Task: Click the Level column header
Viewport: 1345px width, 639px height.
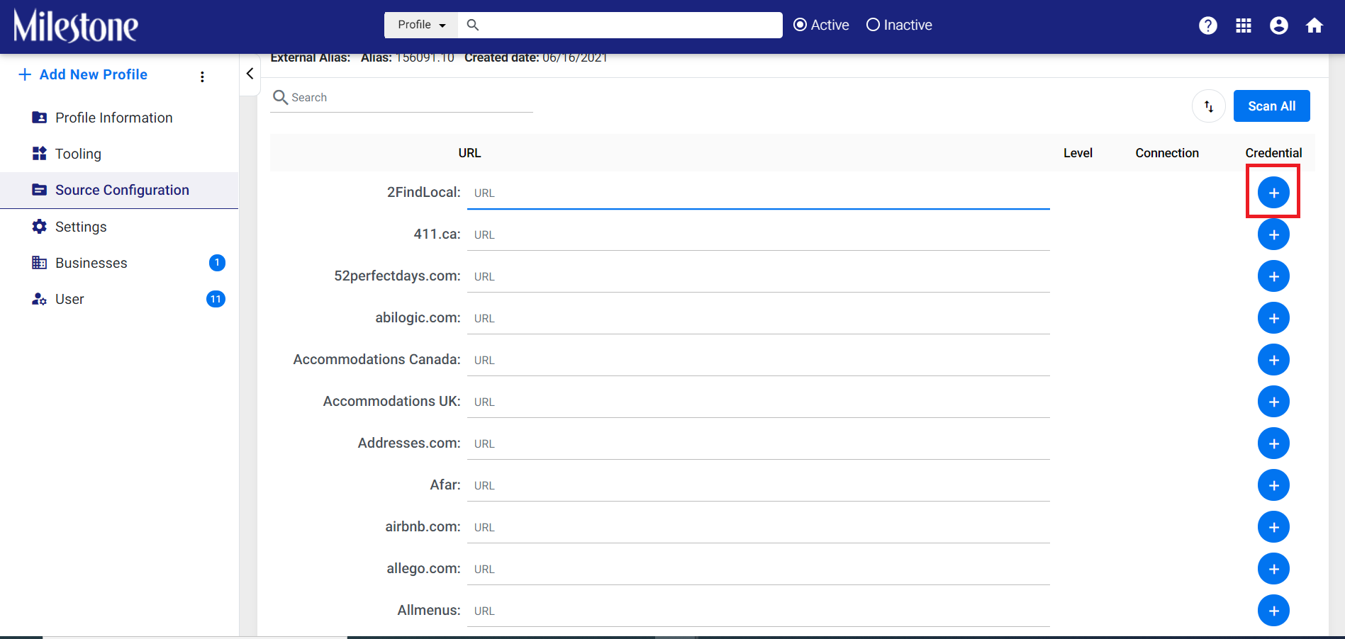Action: point(1078,153)
